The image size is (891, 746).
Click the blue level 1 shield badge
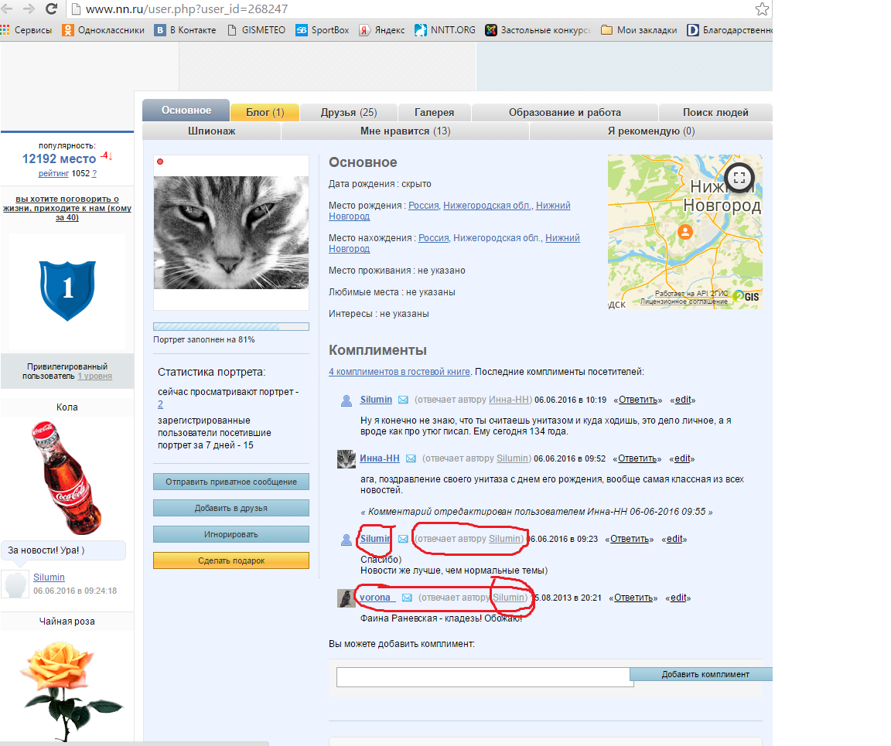(x=67, y=291)
